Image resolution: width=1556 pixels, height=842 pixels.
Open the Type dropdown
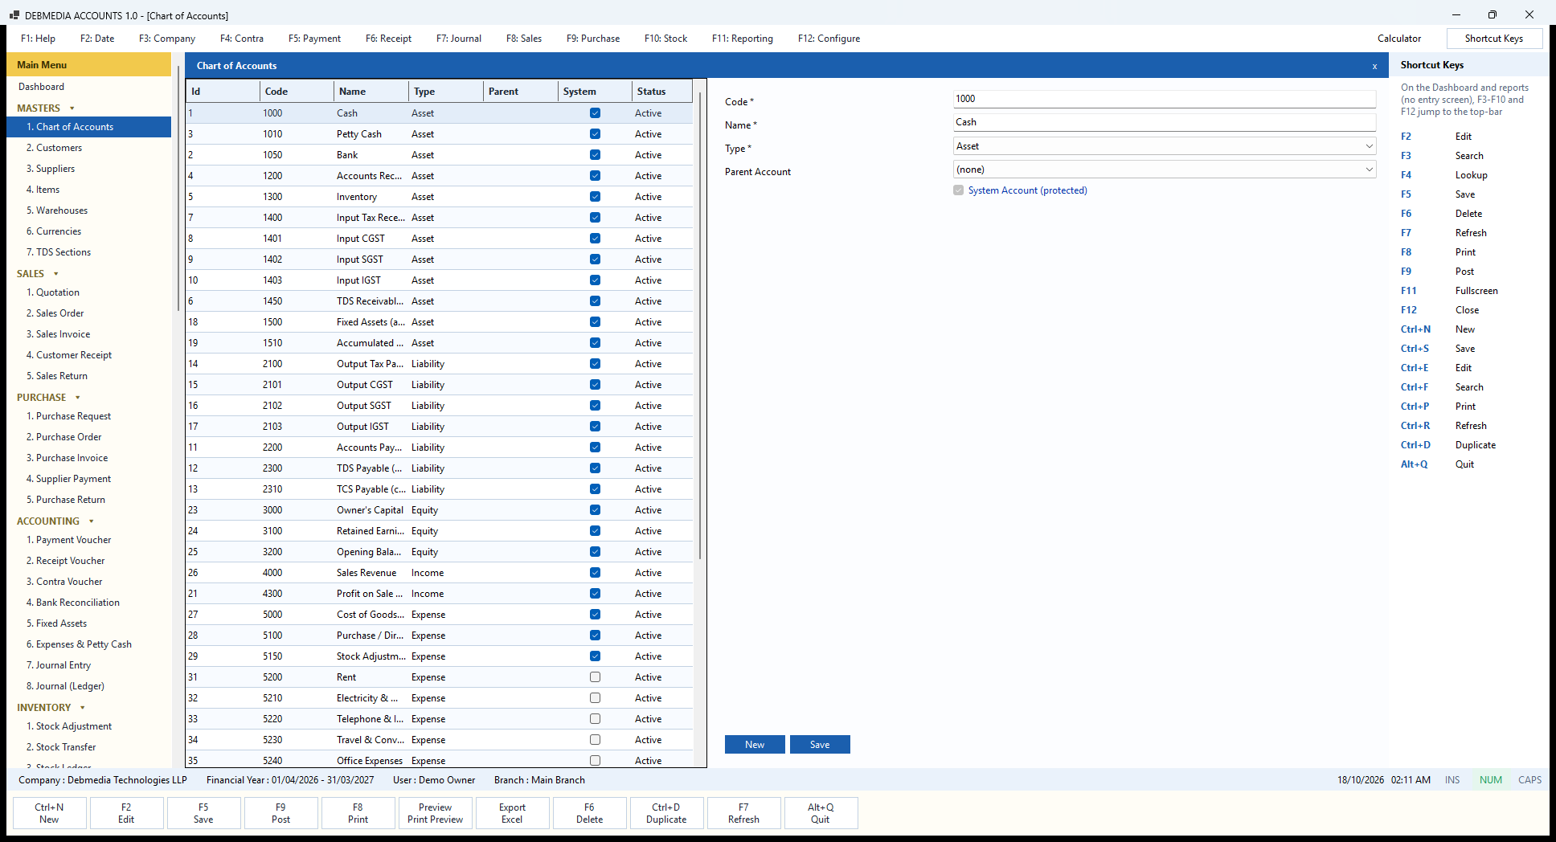point(1165,146)
